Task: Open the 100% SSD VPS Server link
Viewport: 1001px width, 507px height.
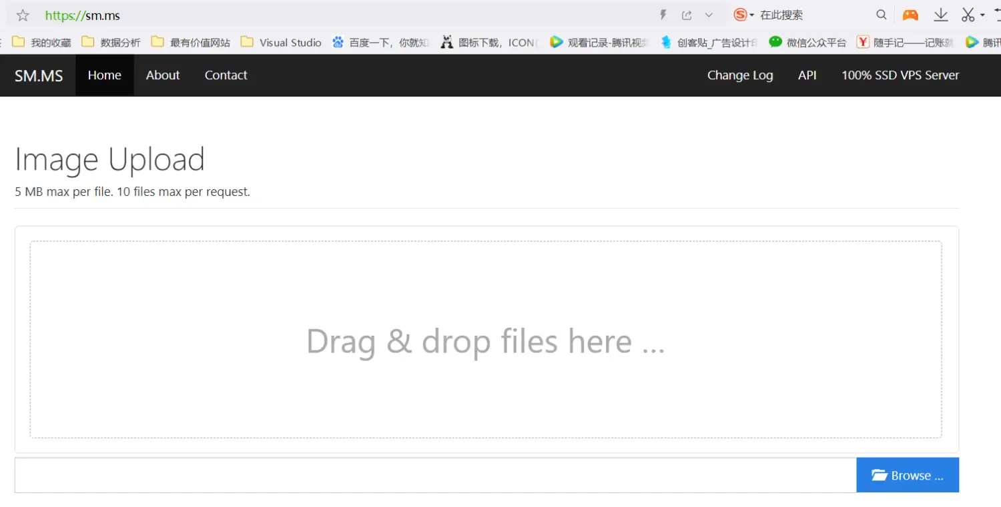Action: click(x=900, y=75)
